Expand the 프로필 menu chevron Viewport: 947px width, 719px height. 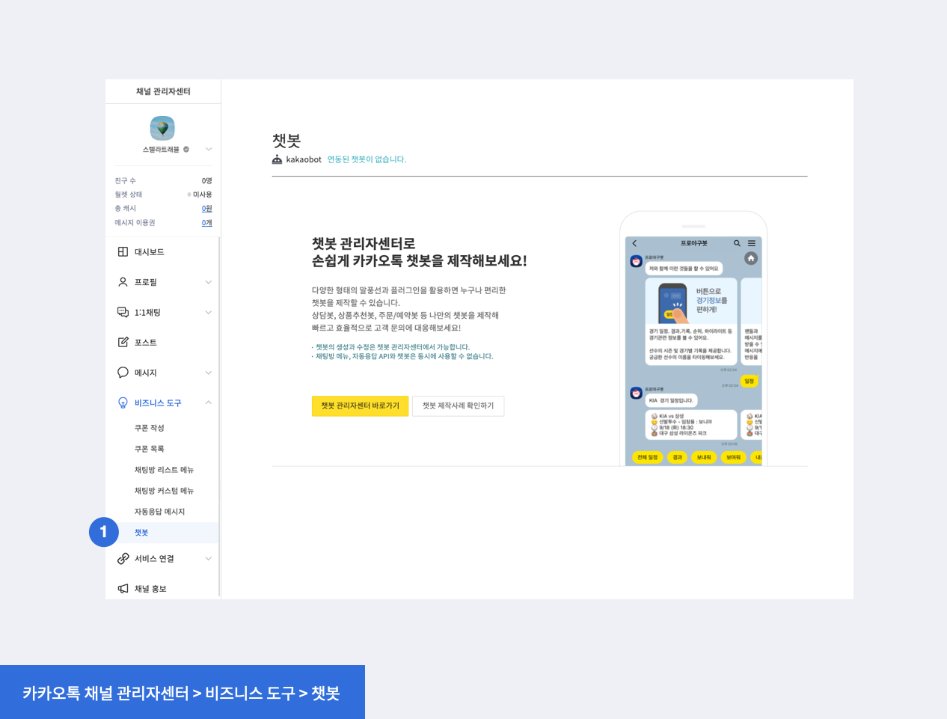click(x=209, y=282)
